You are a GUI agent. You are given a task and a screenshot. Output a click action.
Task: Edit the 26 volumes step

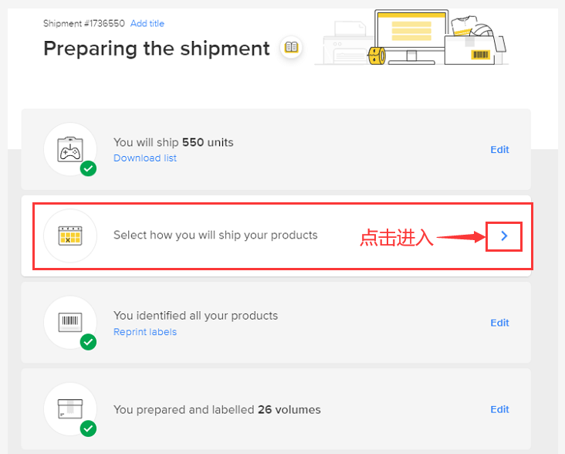click(x=499, y=409)
